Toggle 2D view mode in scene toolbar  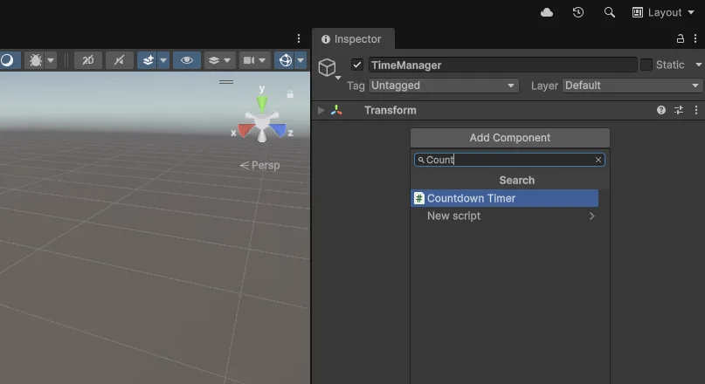(88, 60)
